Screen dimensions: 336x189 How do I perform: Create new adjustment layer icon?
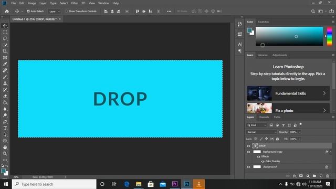pos(308,176)
